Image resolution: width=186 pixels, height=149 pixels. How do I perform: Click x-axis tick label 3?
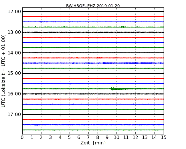51,138
